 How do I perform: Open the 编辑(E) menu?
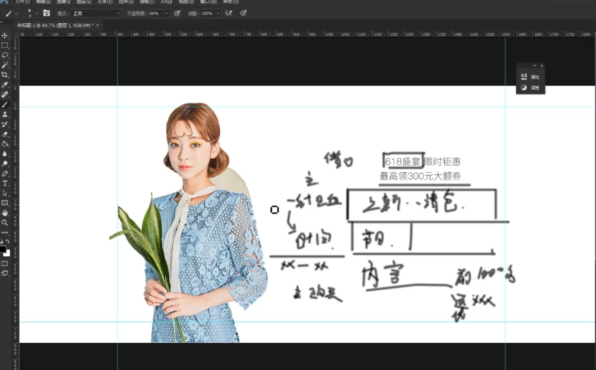43,2
